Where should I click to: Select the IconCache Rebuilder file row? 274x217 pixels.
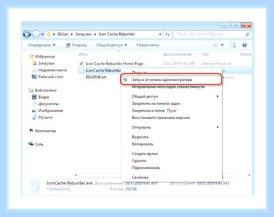point(99,70)
